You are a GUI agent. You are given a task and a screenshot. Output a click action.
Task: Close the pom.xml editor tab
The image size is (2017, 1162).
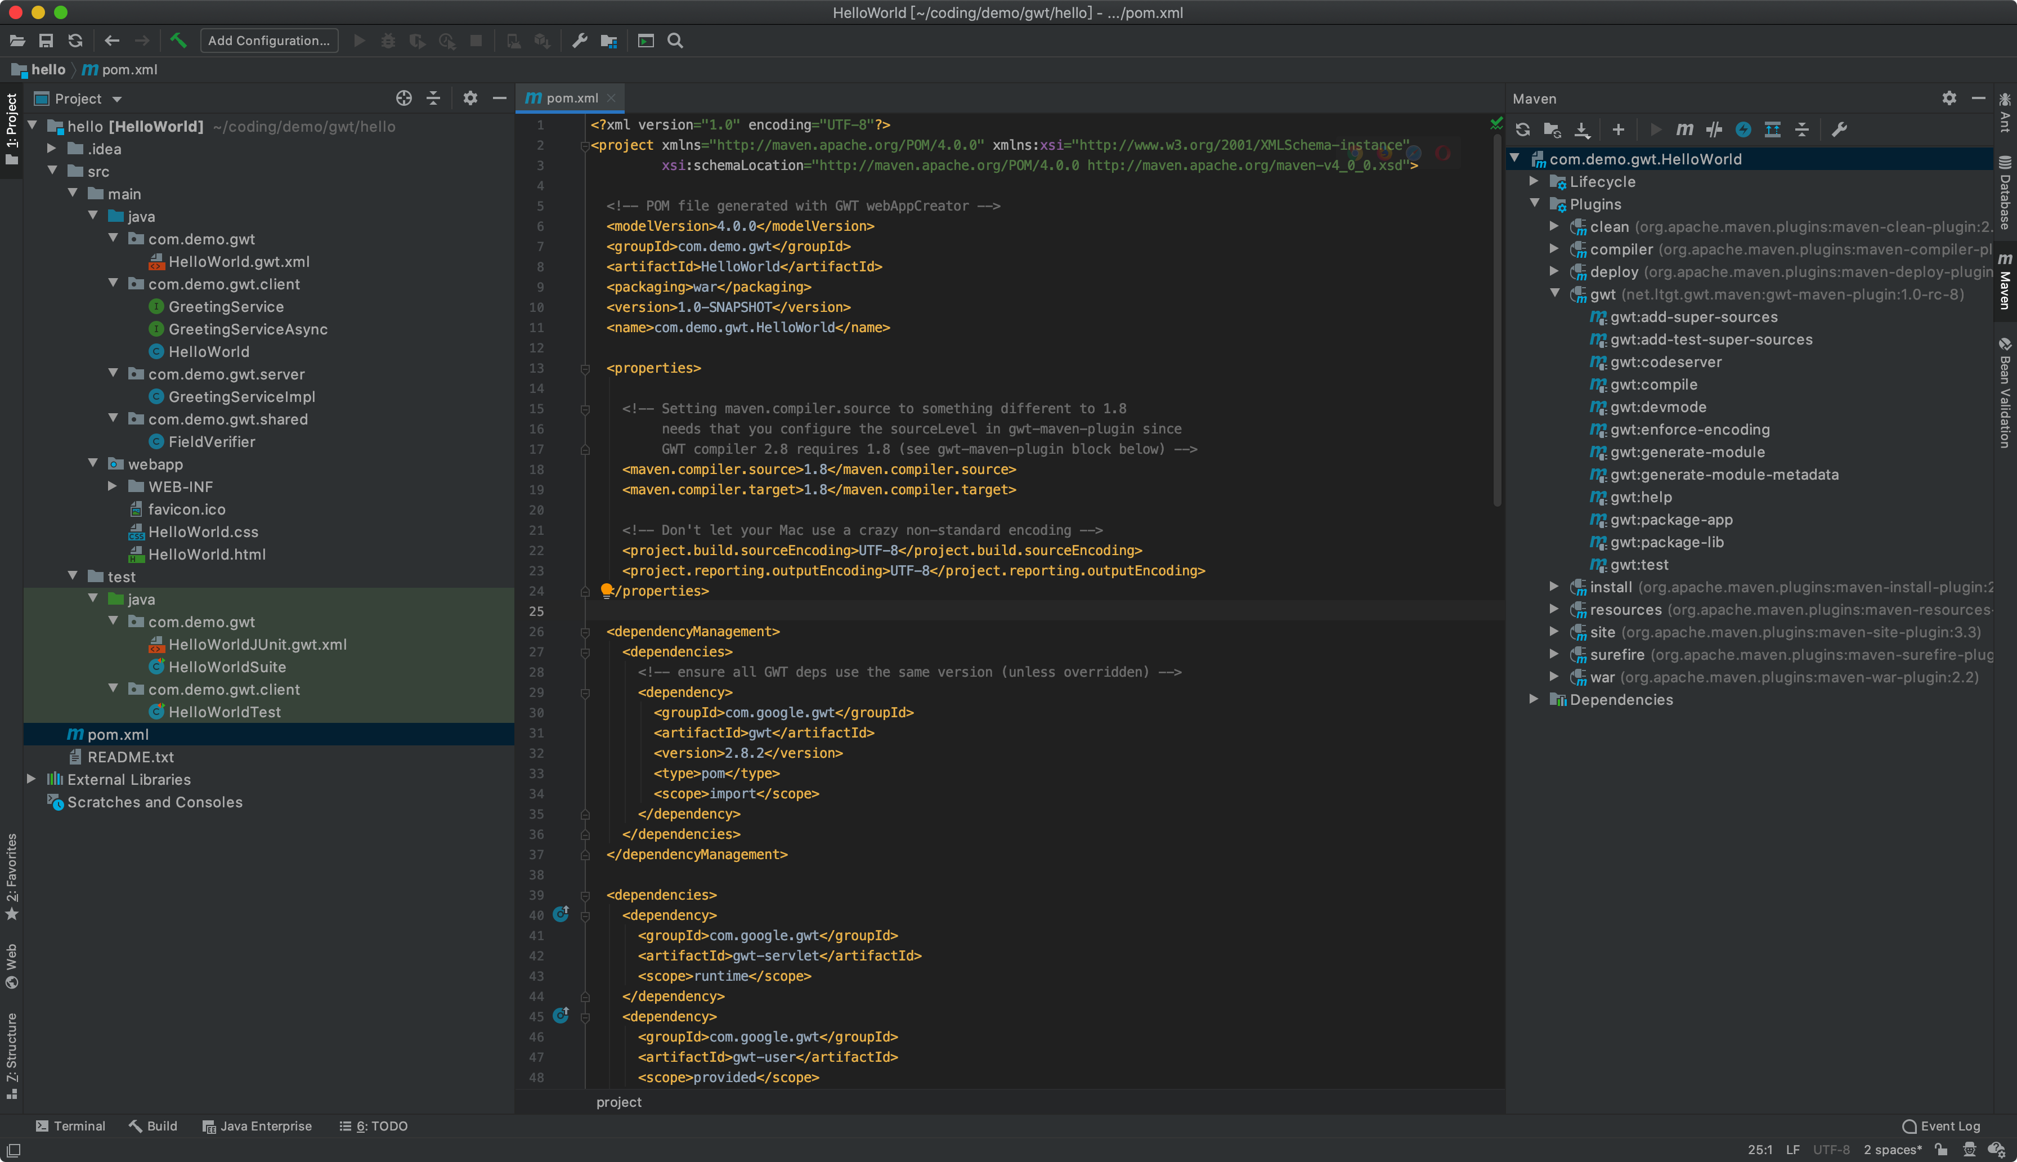pos(611,97)
